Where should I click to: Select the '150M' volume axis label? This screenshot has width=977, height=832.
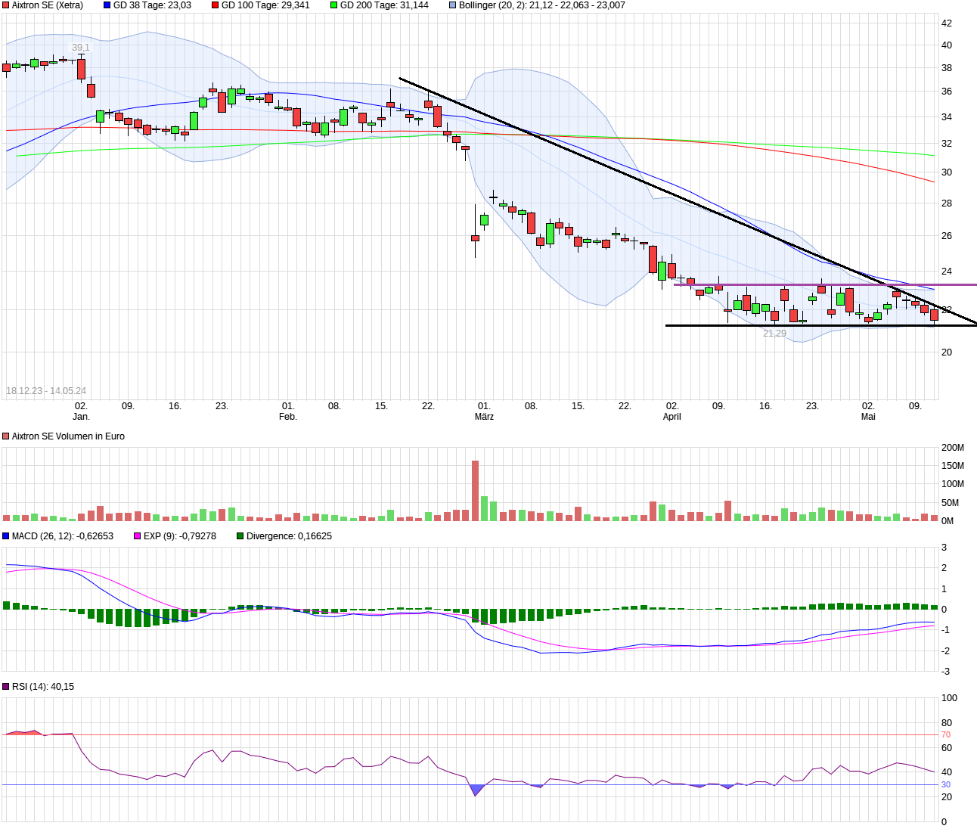pos(953,466)
